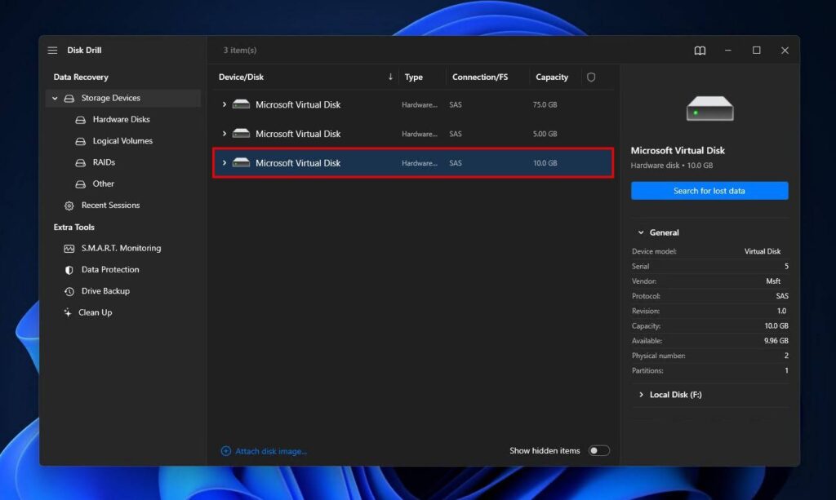Open the Clean Up tool

coord(96,312)
